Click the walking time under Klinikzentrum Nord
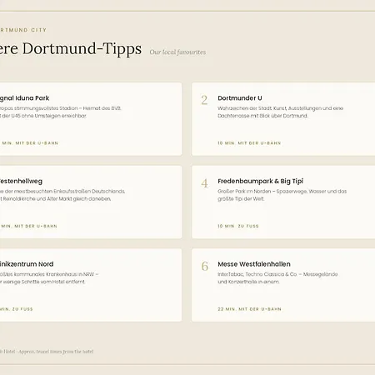This screenshot has height=375, width=375. (17, 309)
